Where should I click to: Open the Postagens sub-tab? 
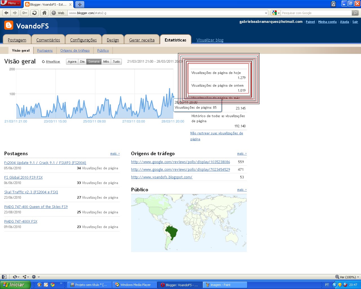45,51
